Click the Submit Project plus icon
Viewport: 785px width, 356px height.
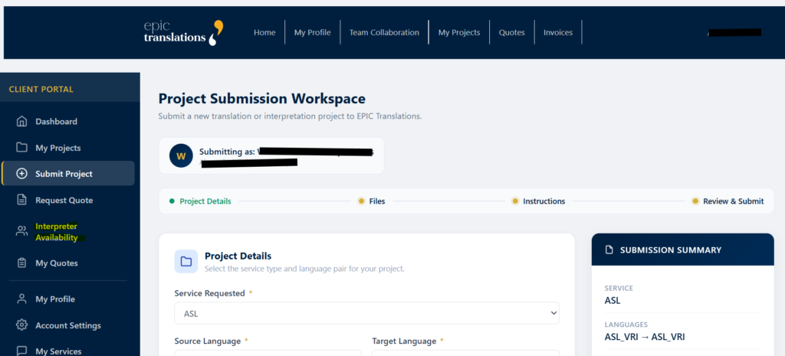[x=21, y=174]
